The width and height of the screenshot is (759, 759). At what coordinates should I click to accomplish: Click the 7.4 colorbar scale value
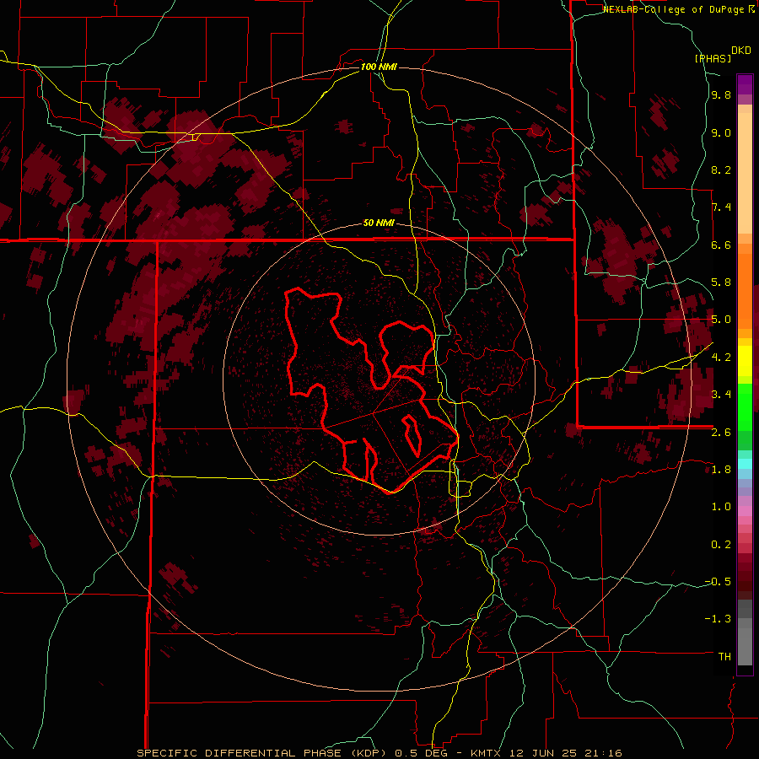click(721, 207)
